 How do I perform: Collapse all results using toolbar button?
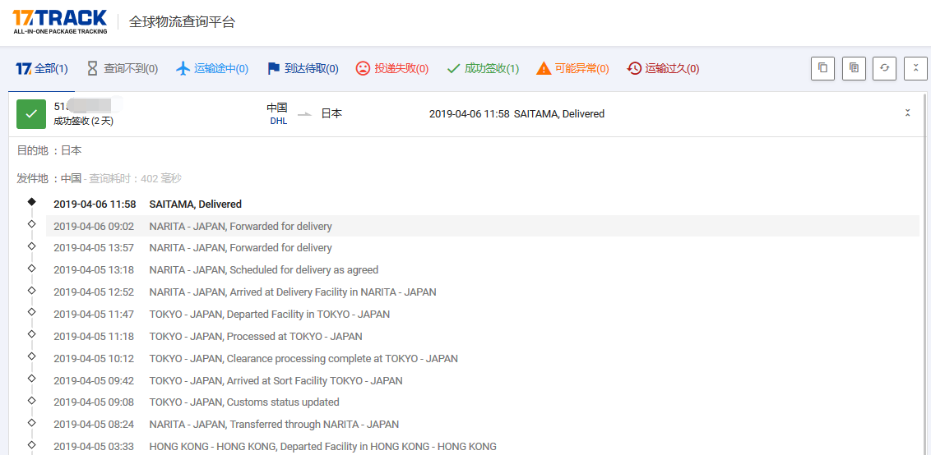(915, 68)
